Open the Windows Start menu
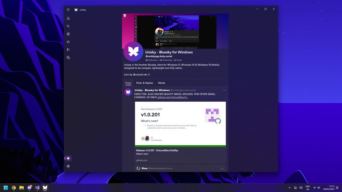 tap(6, 188)
